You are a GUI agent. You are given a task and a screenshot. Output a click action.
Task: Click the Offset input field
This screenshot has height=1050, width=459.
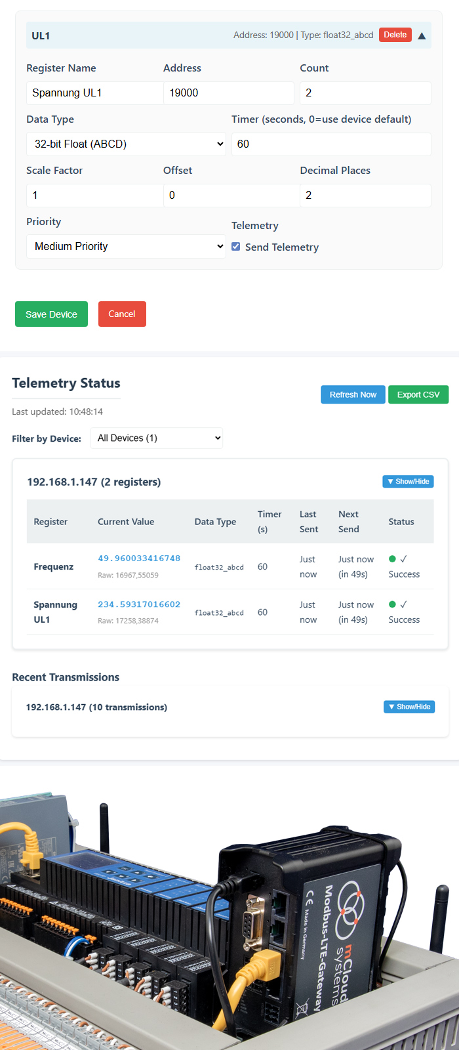[231, 196]
